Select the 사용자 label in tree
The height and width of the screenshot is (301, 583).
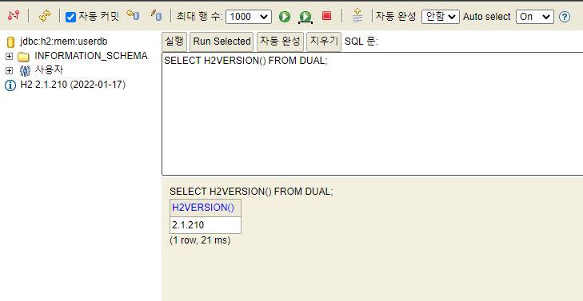49,69
